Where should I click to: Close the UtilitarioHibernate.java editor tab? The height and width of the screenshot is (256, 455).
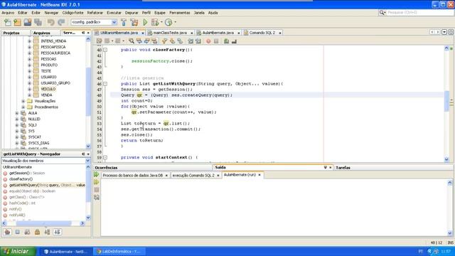[x=143, y=33]
